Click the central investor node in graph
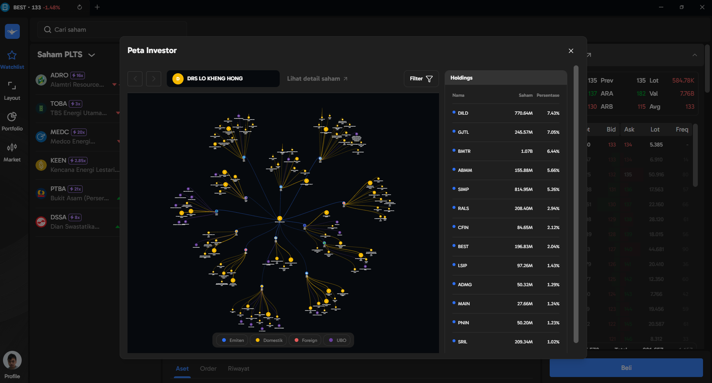712x383 pixels. [x=279, y=219]
